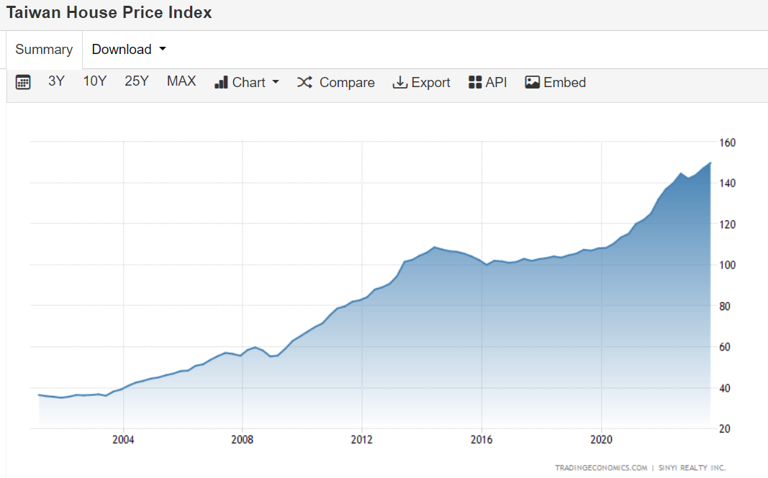Click the 2008 x-axis label
The width and height of the screenshot is (768, 478).
click(243, 439)
